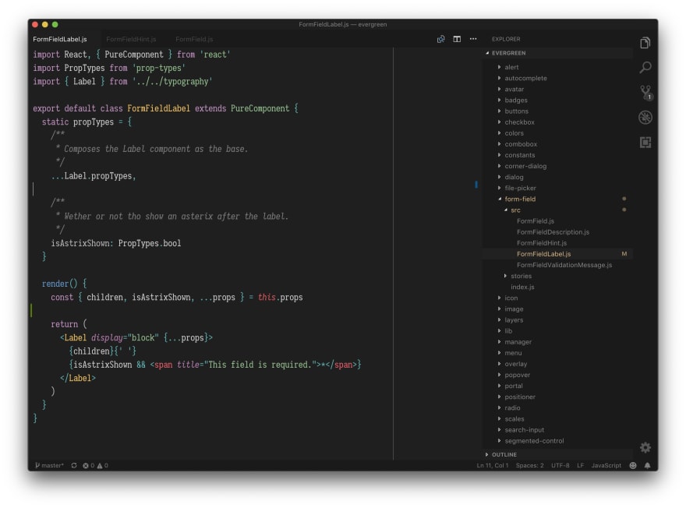Expand the icon folder
The image size is (686, 508).
558,298
